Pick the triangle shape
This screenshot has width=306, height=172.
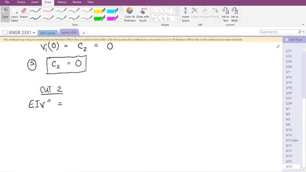pos(173,14)
